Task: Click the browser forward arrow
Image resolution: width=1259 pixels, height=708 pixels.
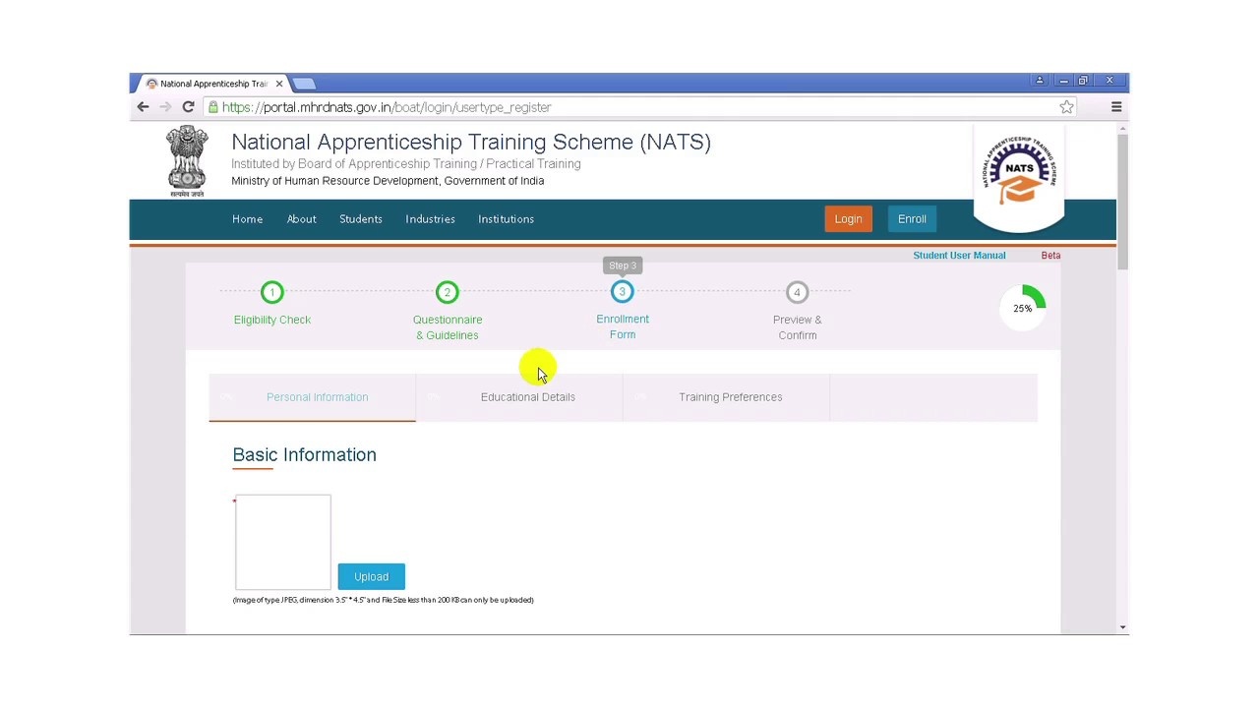Action: 165,107
